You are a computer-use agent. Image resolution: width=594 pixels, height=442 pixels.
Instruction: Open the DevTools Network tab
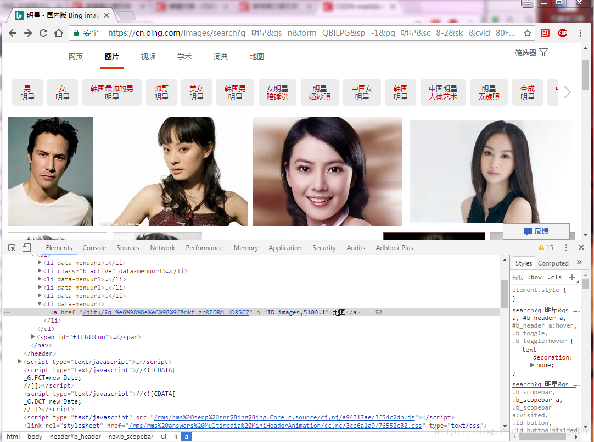(x=162, y=248)
